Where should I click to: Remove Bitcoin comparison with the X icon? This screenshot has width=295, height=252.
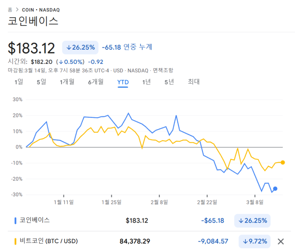coord(280,241)
